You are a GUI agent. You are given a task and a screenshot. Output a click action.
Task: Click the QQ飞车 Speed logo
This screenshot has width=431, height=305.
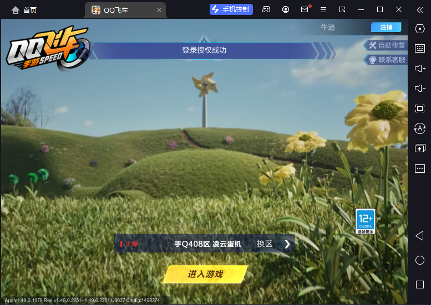click(x=49, y=49)
